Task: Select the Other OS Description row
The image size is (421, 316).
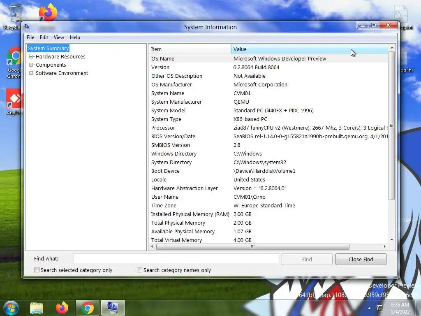Action: point(268,76)
